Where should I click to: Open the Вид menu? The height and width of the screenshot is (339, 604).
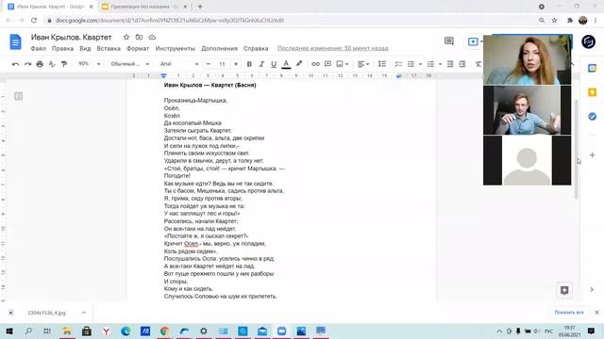85,48
